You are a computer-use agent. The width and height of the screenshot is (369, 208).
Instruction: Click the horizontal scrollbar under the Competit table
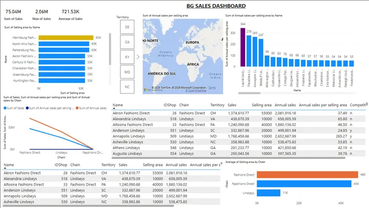[x=228, y=158]
